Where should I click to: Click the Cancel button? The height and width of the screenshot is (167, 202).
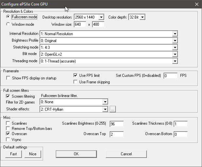tap(126, 154)
